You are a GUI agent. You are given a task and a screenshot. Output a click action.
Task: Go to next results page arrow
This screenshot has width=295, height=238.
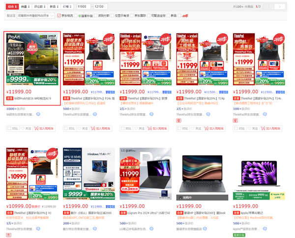[x=280, y=6]
